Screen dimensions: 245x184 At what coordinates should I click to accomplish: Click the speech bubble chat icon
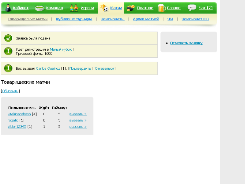click(192, 8)
